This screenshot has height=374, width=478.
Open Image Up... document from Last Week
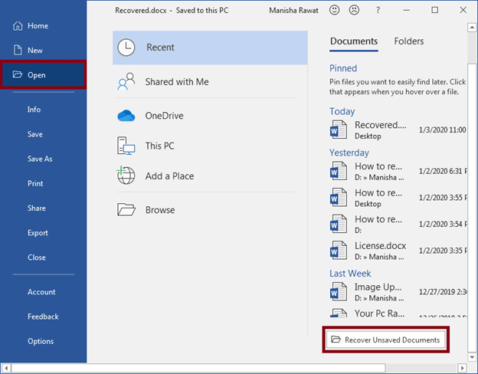point(398,292)
